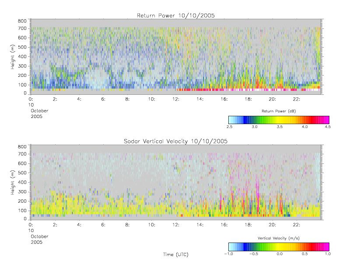Click the 400 height tick on Return Power chart
This screenshot has width=346, height=267.
coord(22,56)
